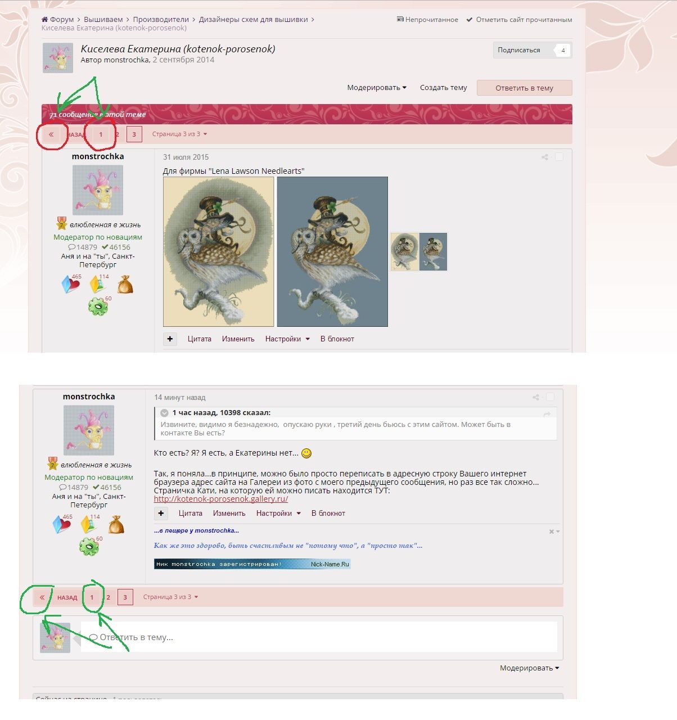This screenshot has width=677, height=720.
Task: Open Дизайнеры схем для вышивки breadcrumb
Action: [253, 20]
